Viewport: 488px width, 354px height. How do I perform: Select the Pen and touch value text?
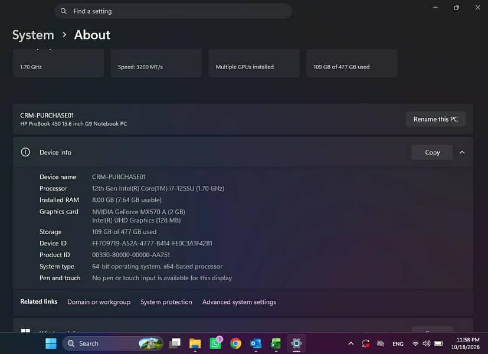[x=162, y=278]
